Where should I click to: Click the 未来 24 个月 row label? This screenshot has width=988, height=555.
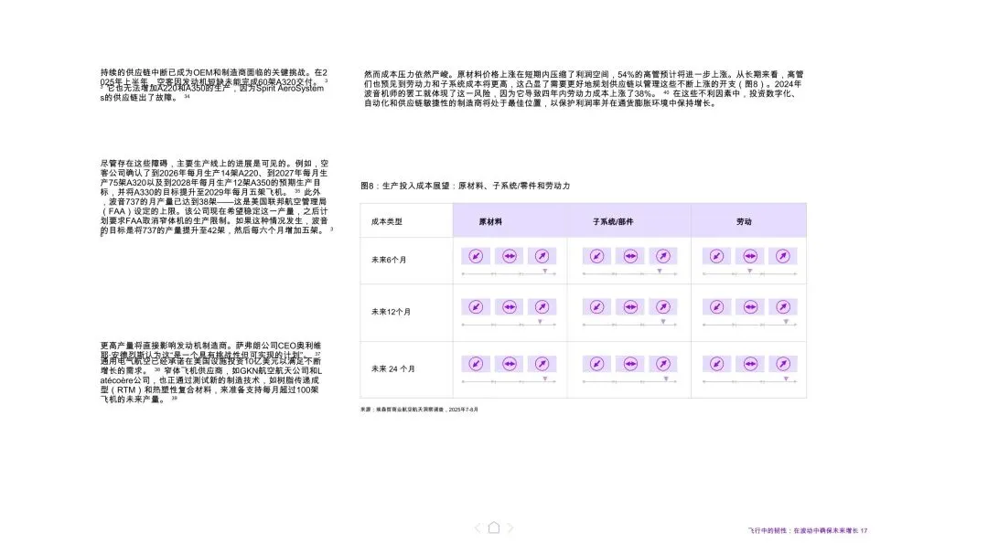coord(393,368)
